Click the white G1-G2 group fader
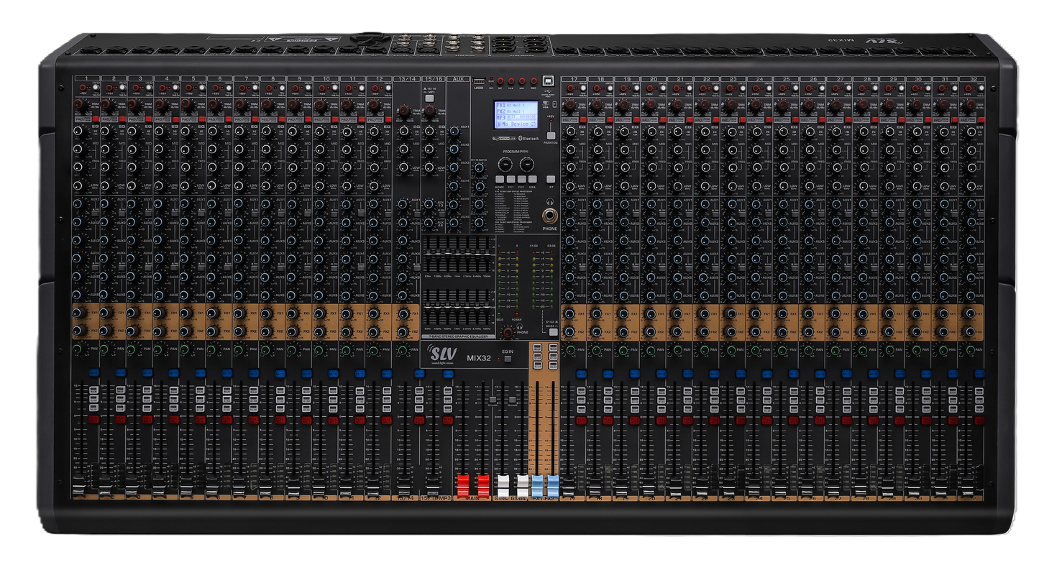 pos(503,485)
